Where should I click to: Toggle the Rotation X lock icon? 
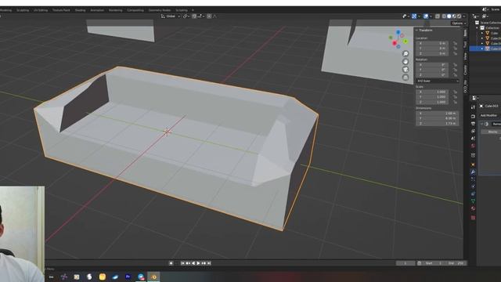pyautogui.click(x=455, y=64)
